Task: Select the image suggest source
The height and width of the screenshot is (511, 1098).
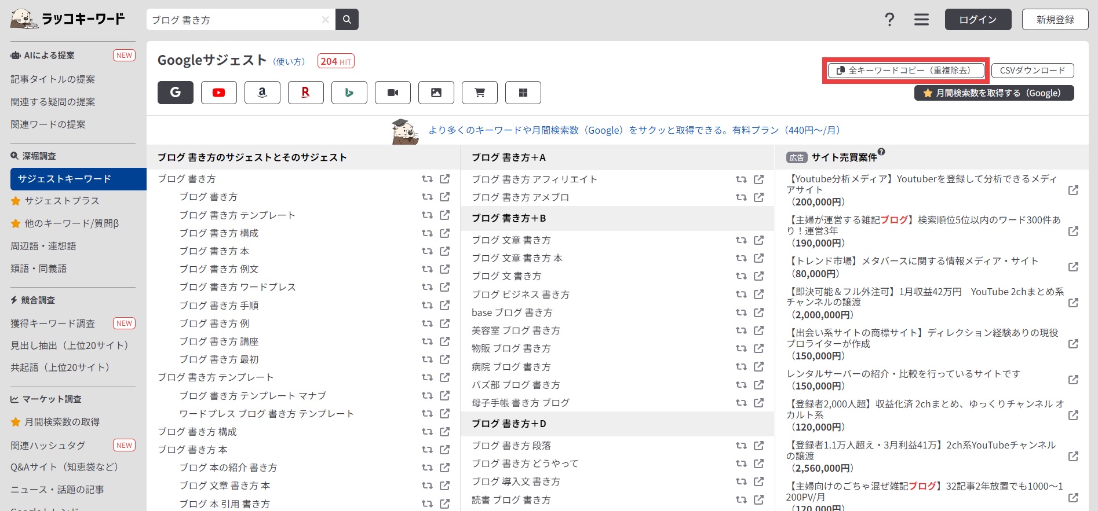Action: coord(436,93)
